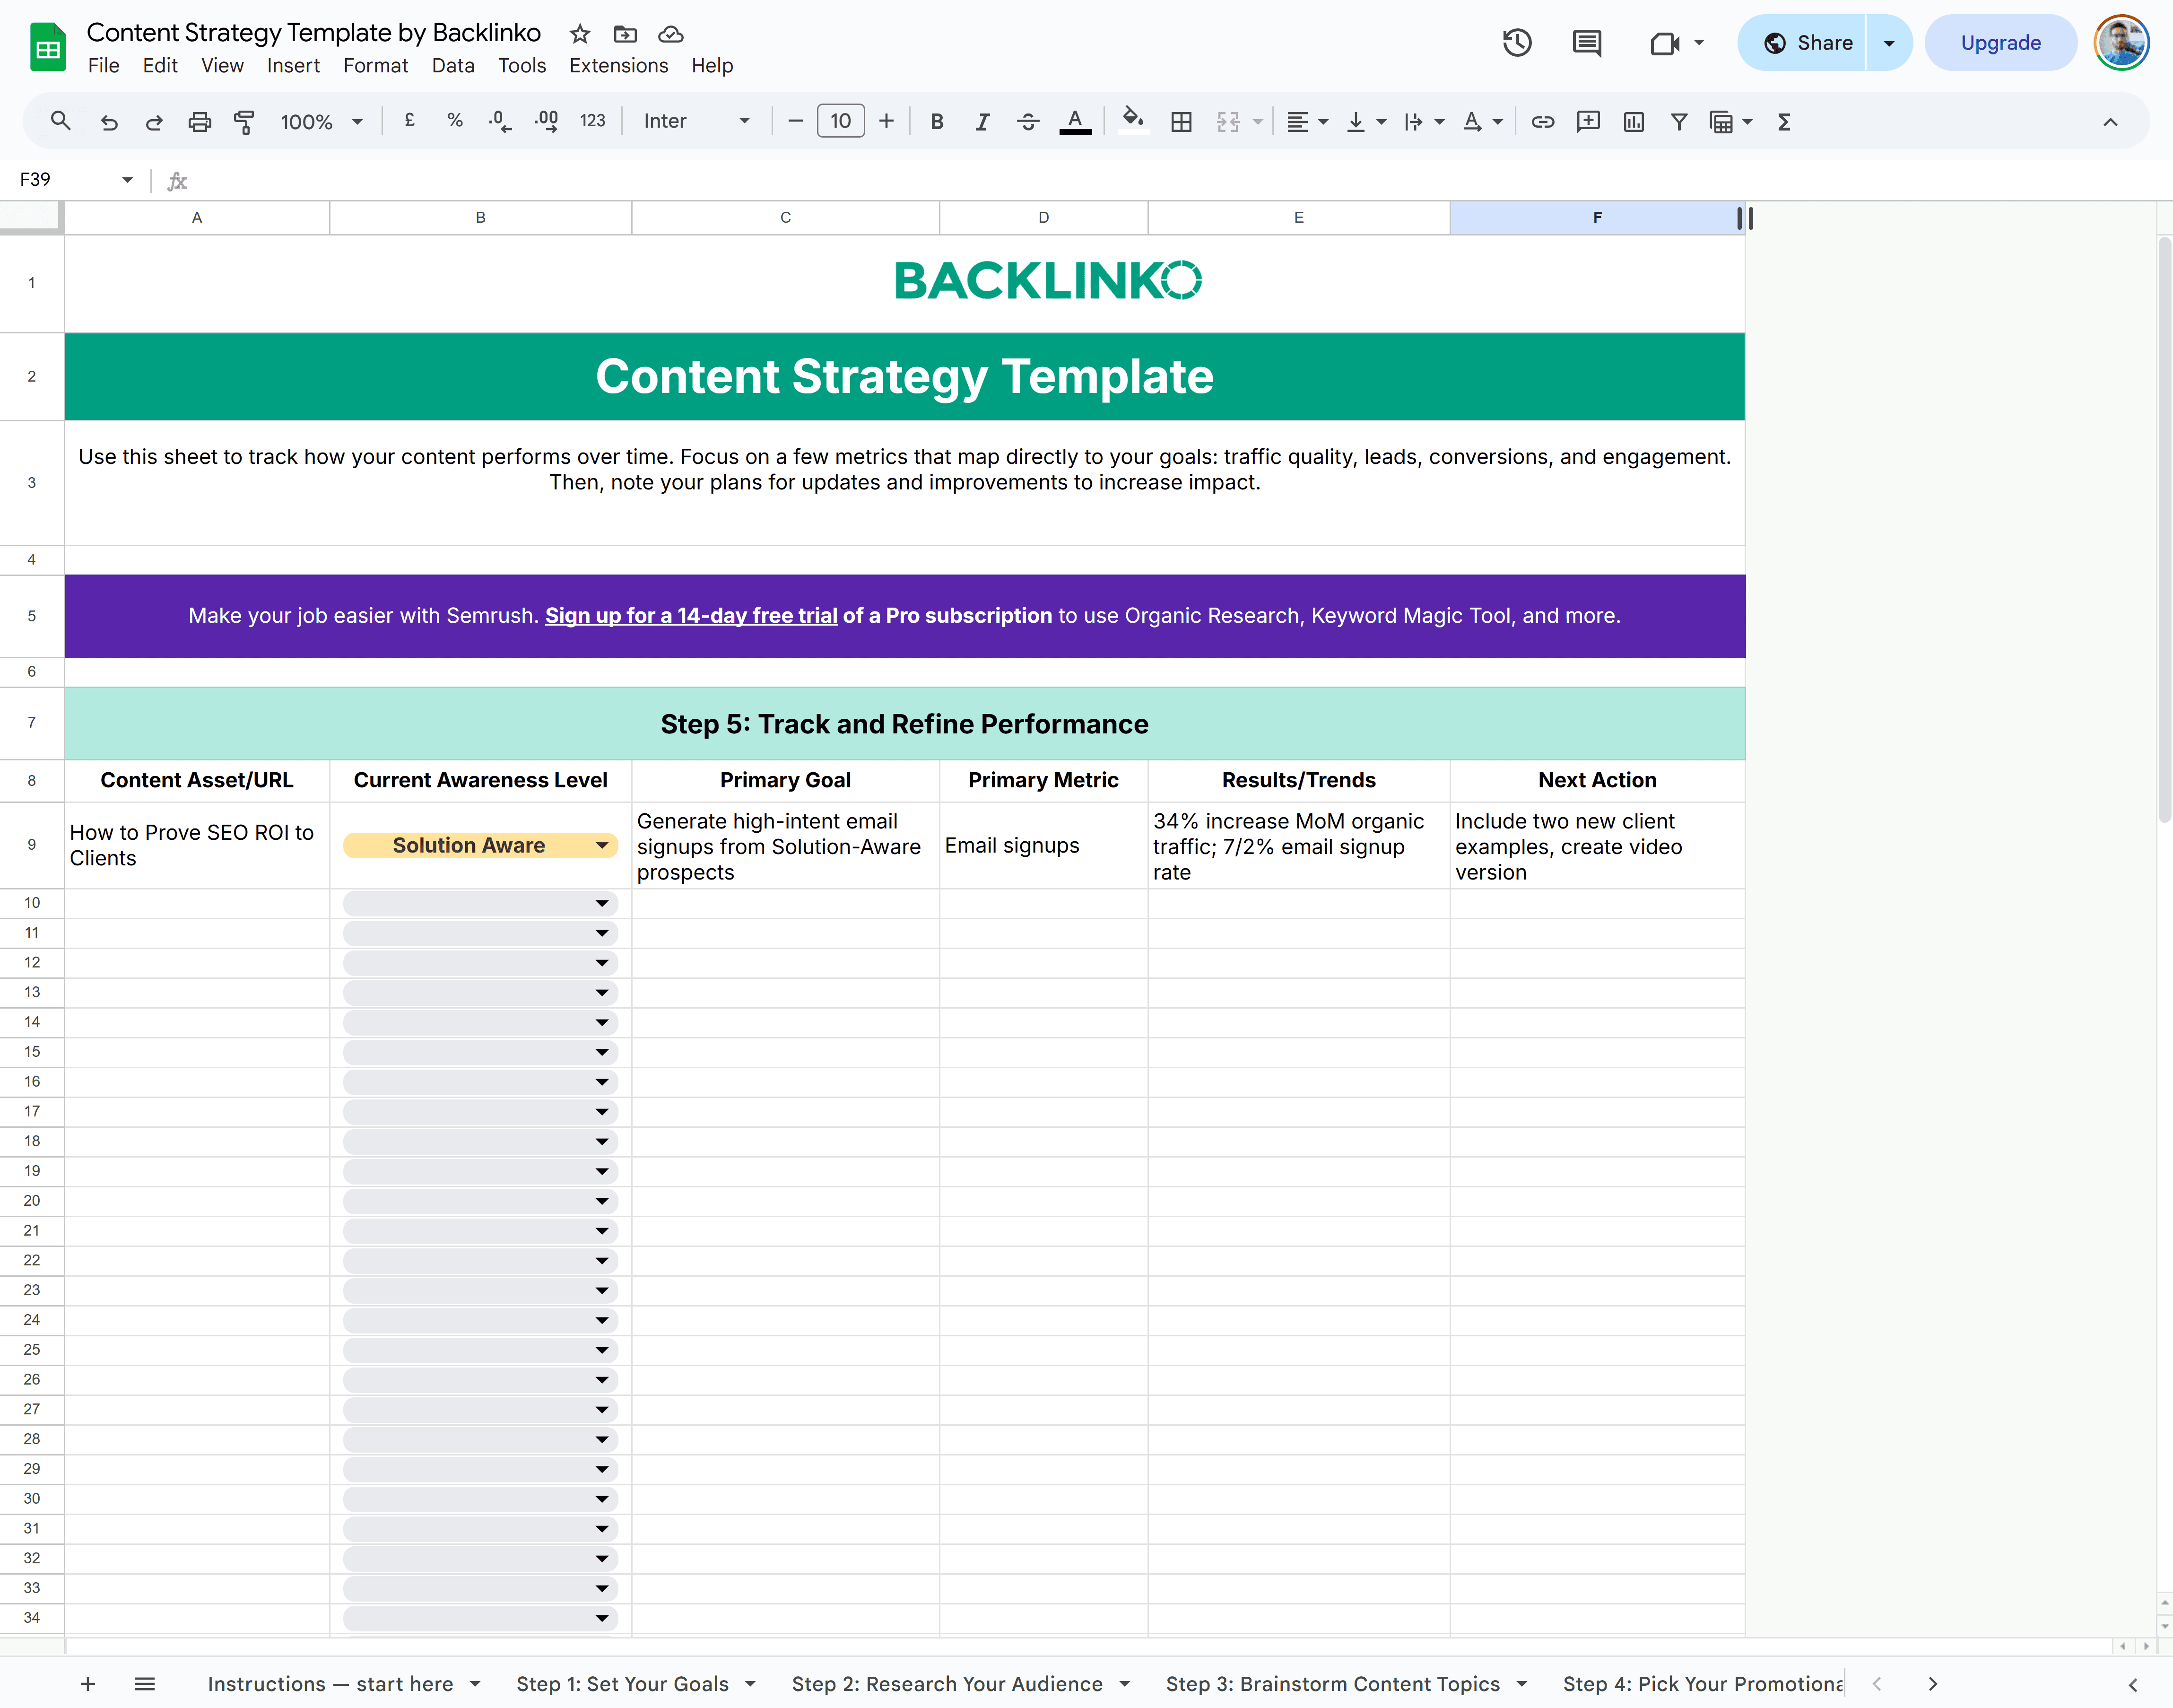This screenshot has width=2173, height=1708.
Task: Select the paint format tool
Action: pos(245,121)
